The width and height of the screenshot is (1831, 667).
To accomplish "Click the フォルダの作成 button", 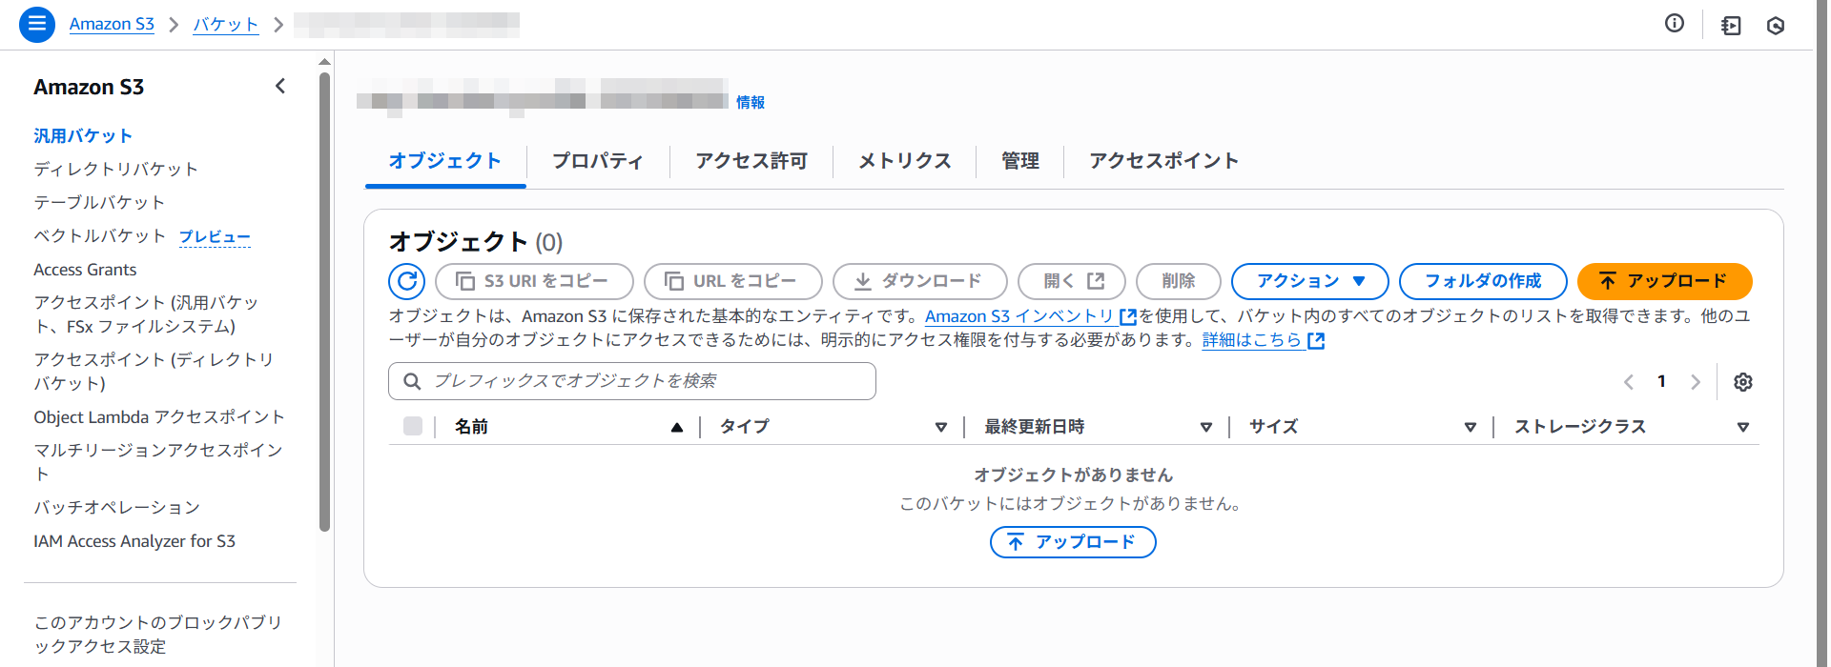I will click(x=1482, y=281).
